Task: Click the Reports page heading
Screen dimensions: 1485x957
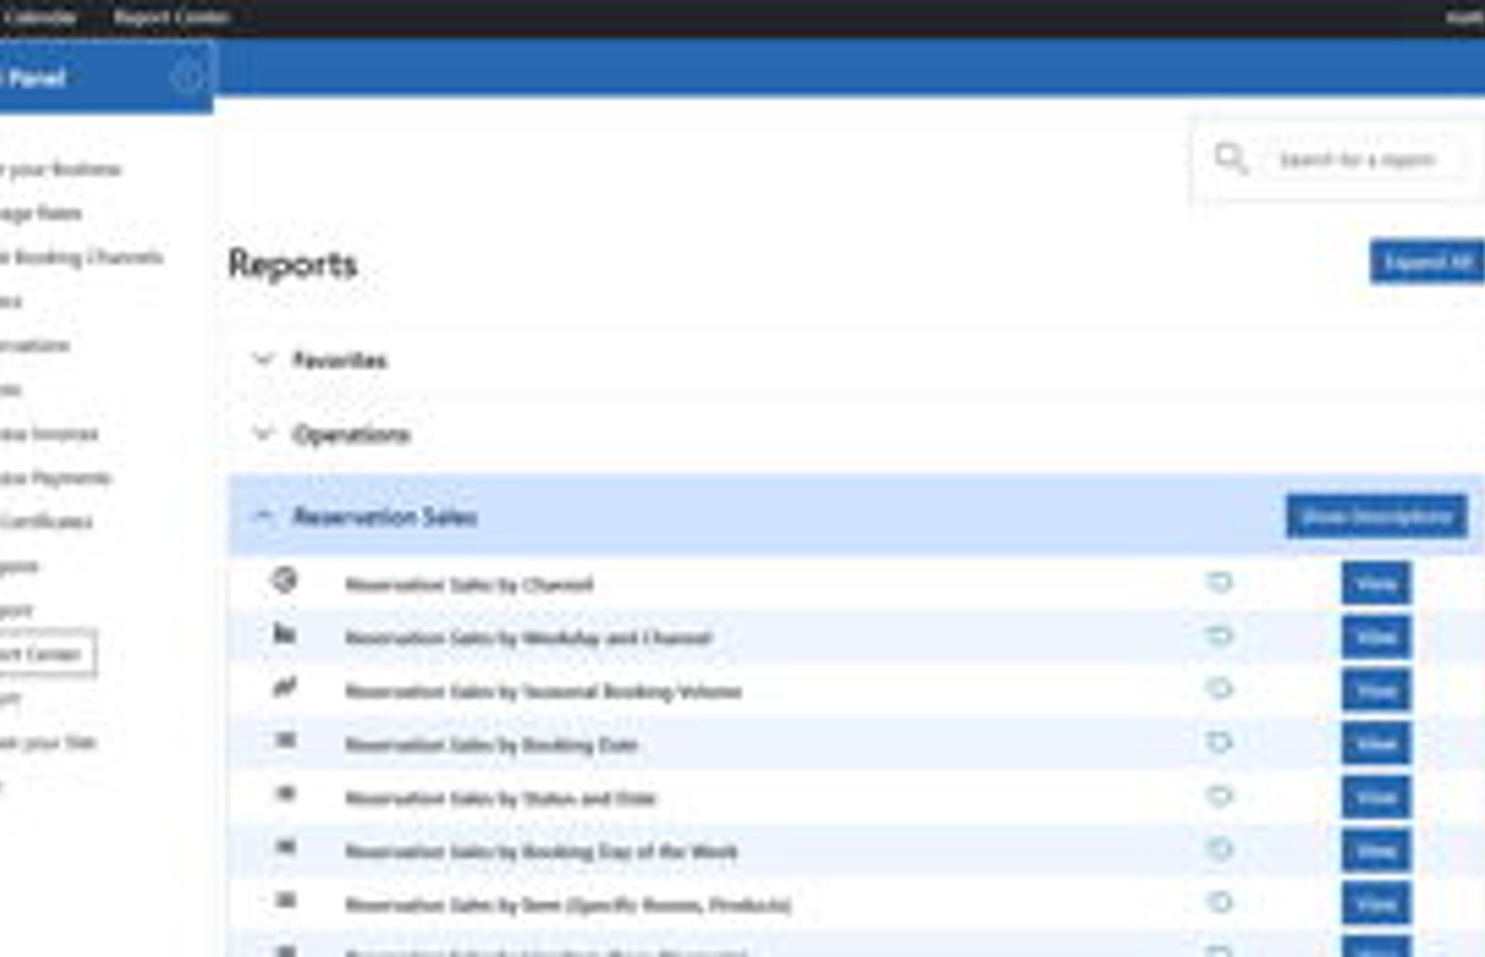Action: [292, 264]
